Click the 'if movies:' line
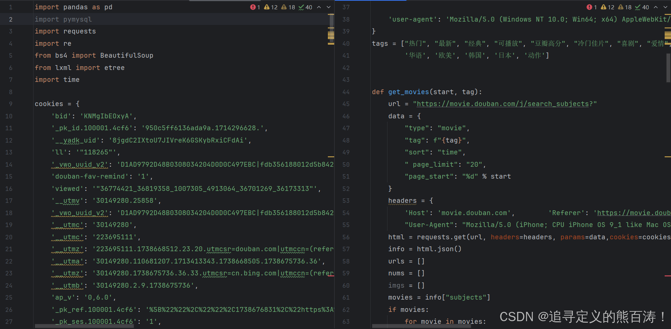 pyautogui.click(x=409, y=310)
